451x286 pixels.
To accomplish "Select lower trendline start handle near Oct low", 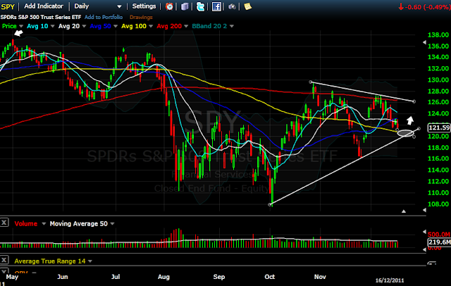I will 269,205.
